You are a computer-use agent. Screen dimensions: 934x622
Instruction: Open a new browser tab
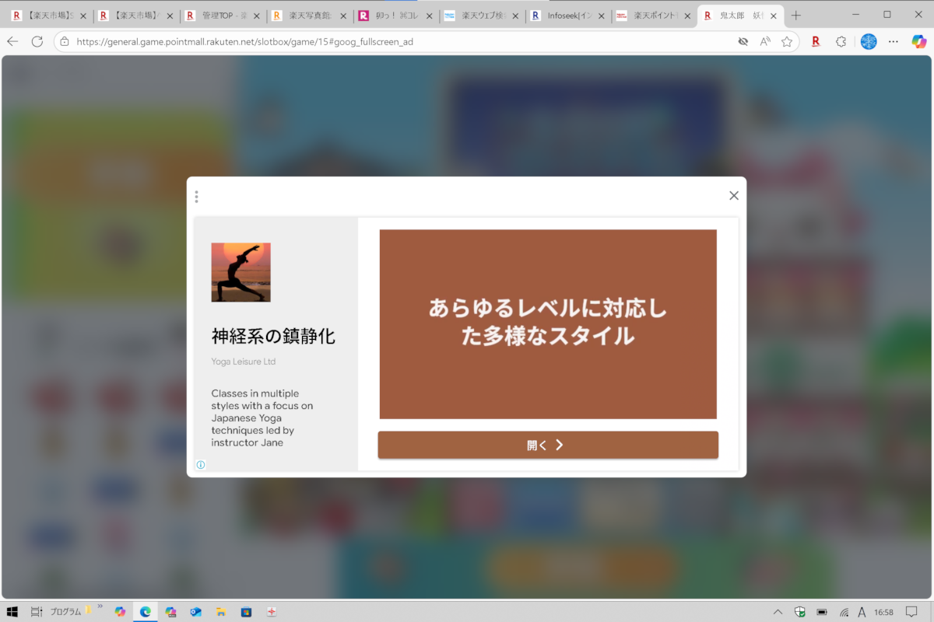click(x=795, y=16)
